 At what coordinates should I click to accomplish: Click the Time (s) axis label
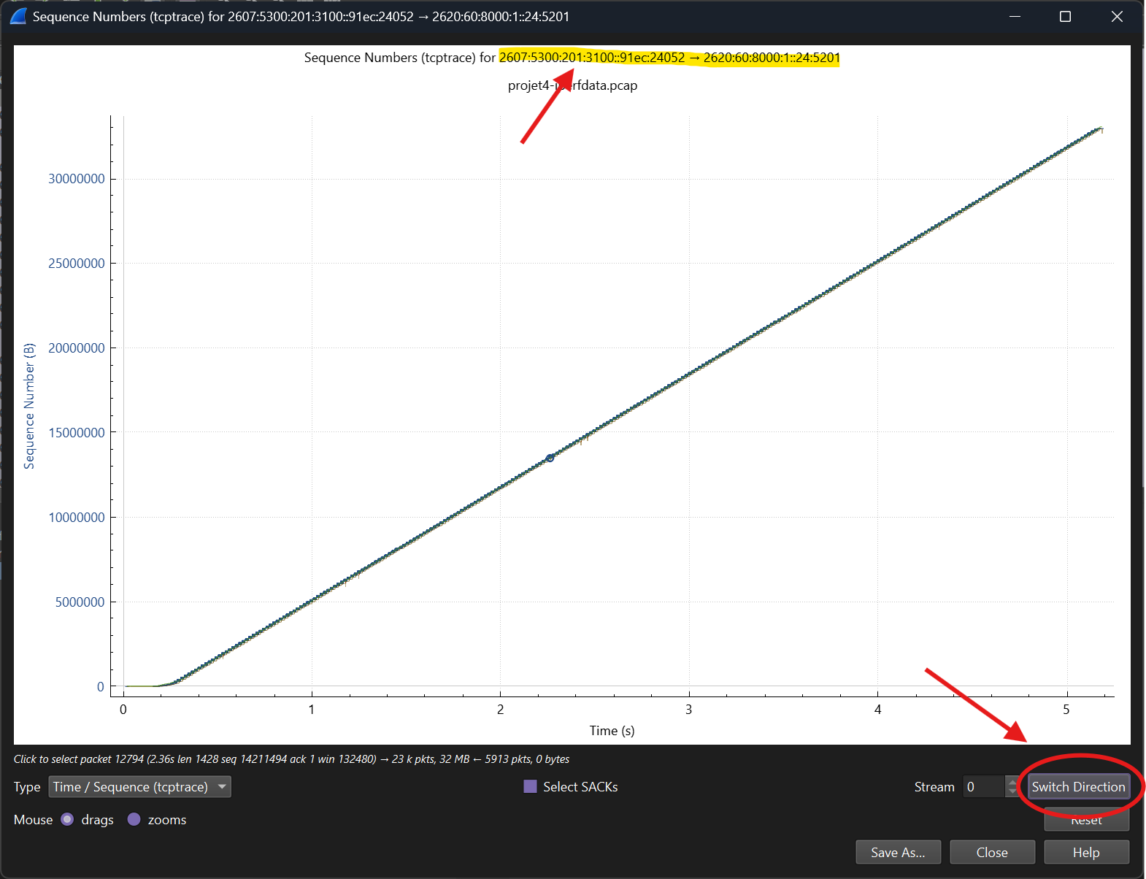(x=612, y=730)
